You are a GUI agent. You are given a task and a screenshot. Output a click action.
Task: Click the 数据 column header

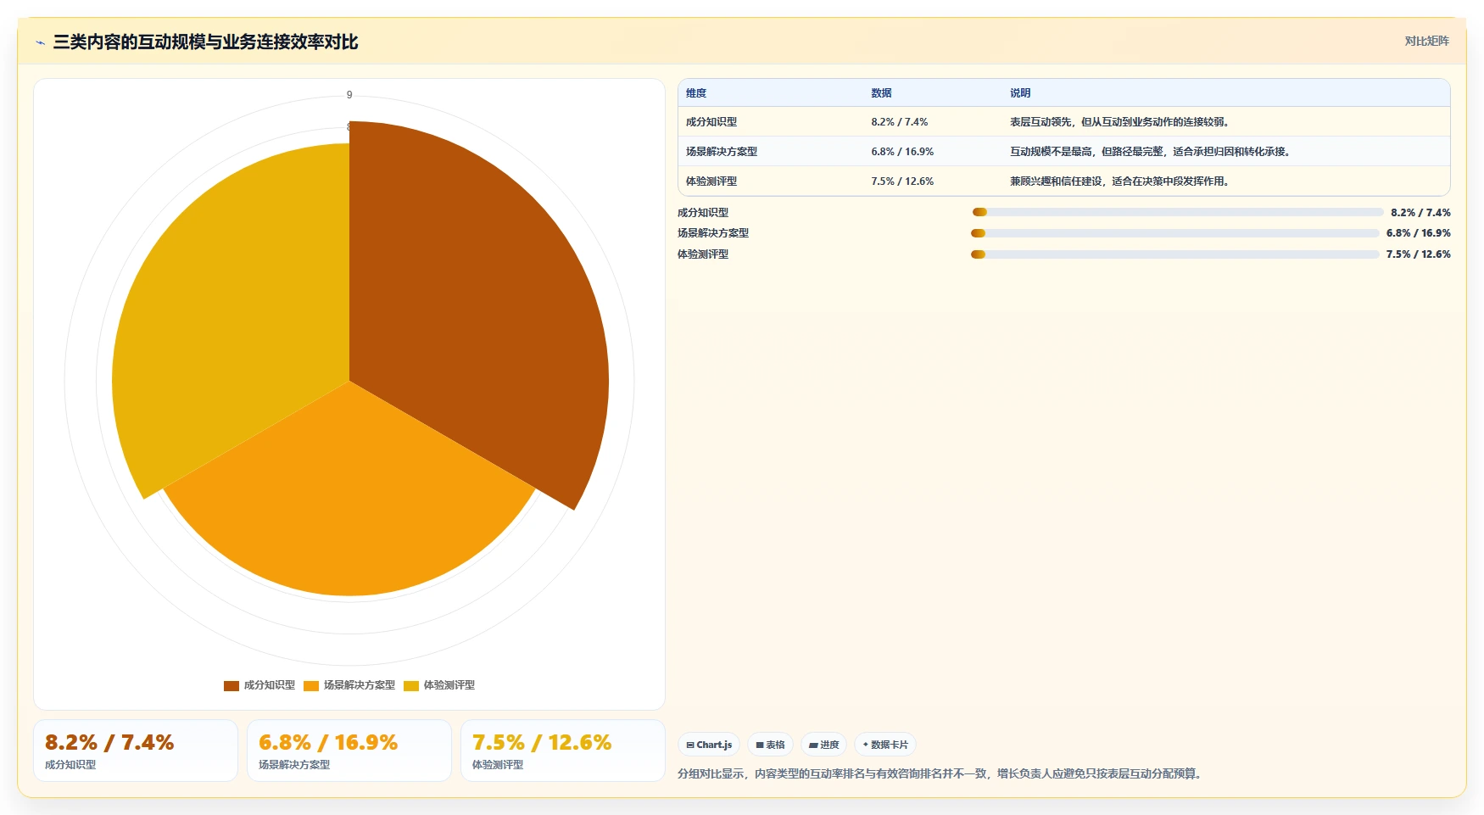(881, 93)
